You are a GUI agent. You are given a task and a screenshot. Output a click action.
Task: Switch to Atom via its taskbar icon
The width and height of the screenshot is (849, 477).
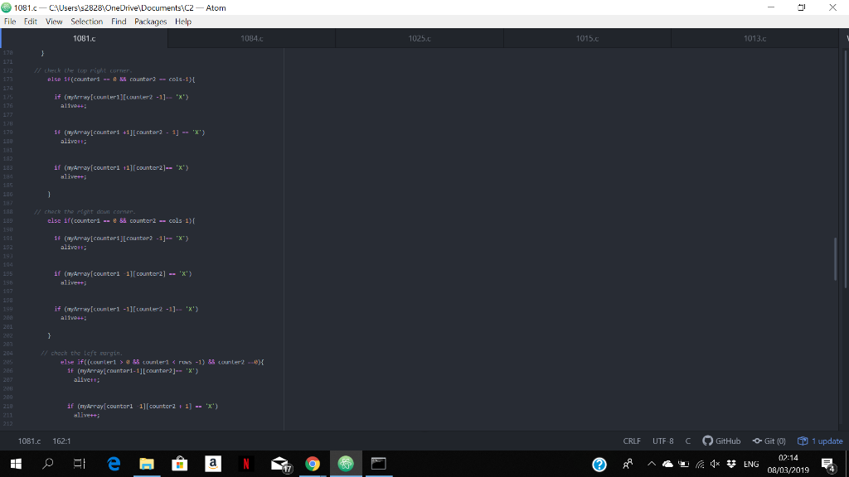pos(345,464)
